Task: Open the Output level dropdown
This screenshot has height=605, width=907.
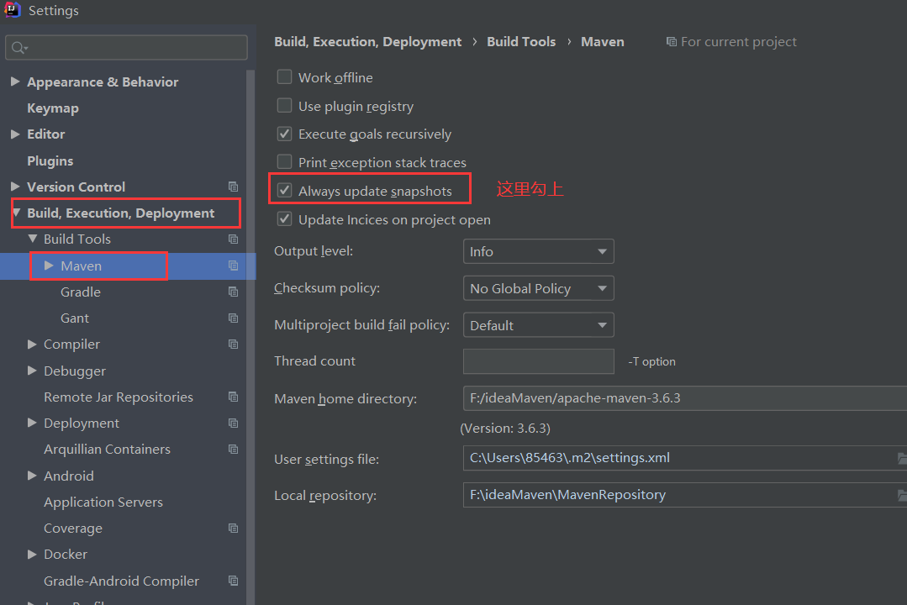Action: click(539, 251)
